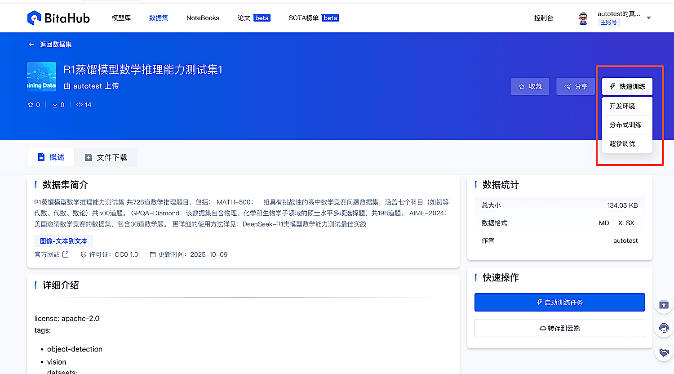Click the 图像-文本到文本 tag
Image resolution: width=674 pixels, height=374 pixels.
pos(64,241)
